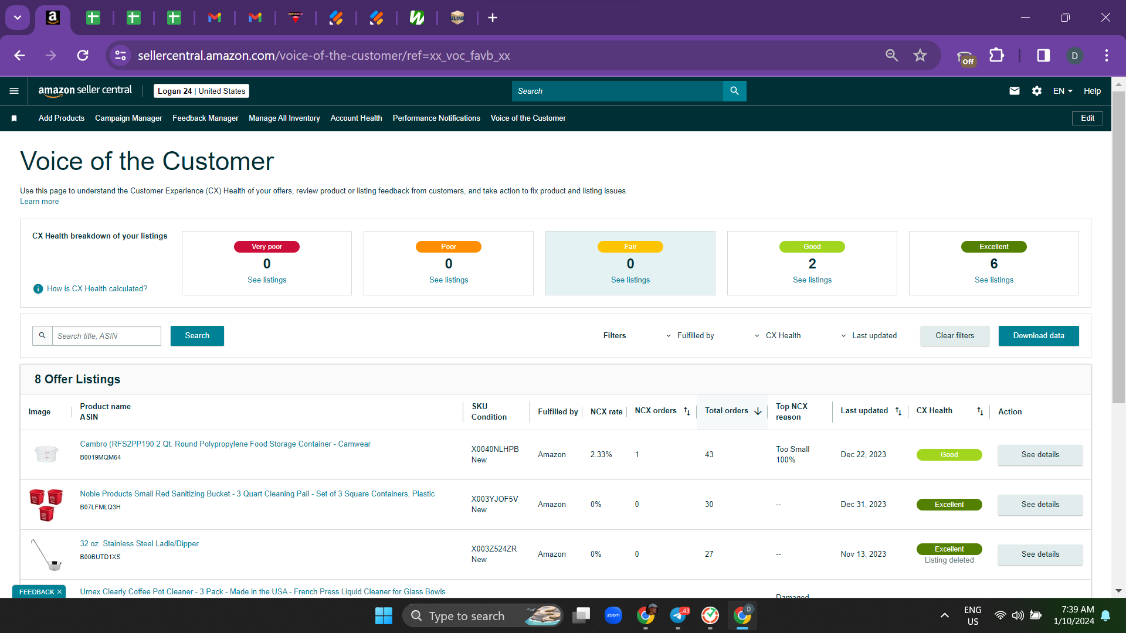Open the Chrome profile D avatar

coord(1074,56)
